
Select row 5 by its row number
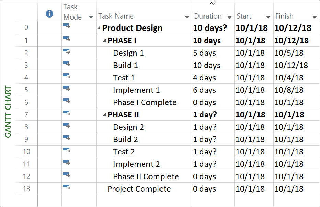tap(26, 90)
